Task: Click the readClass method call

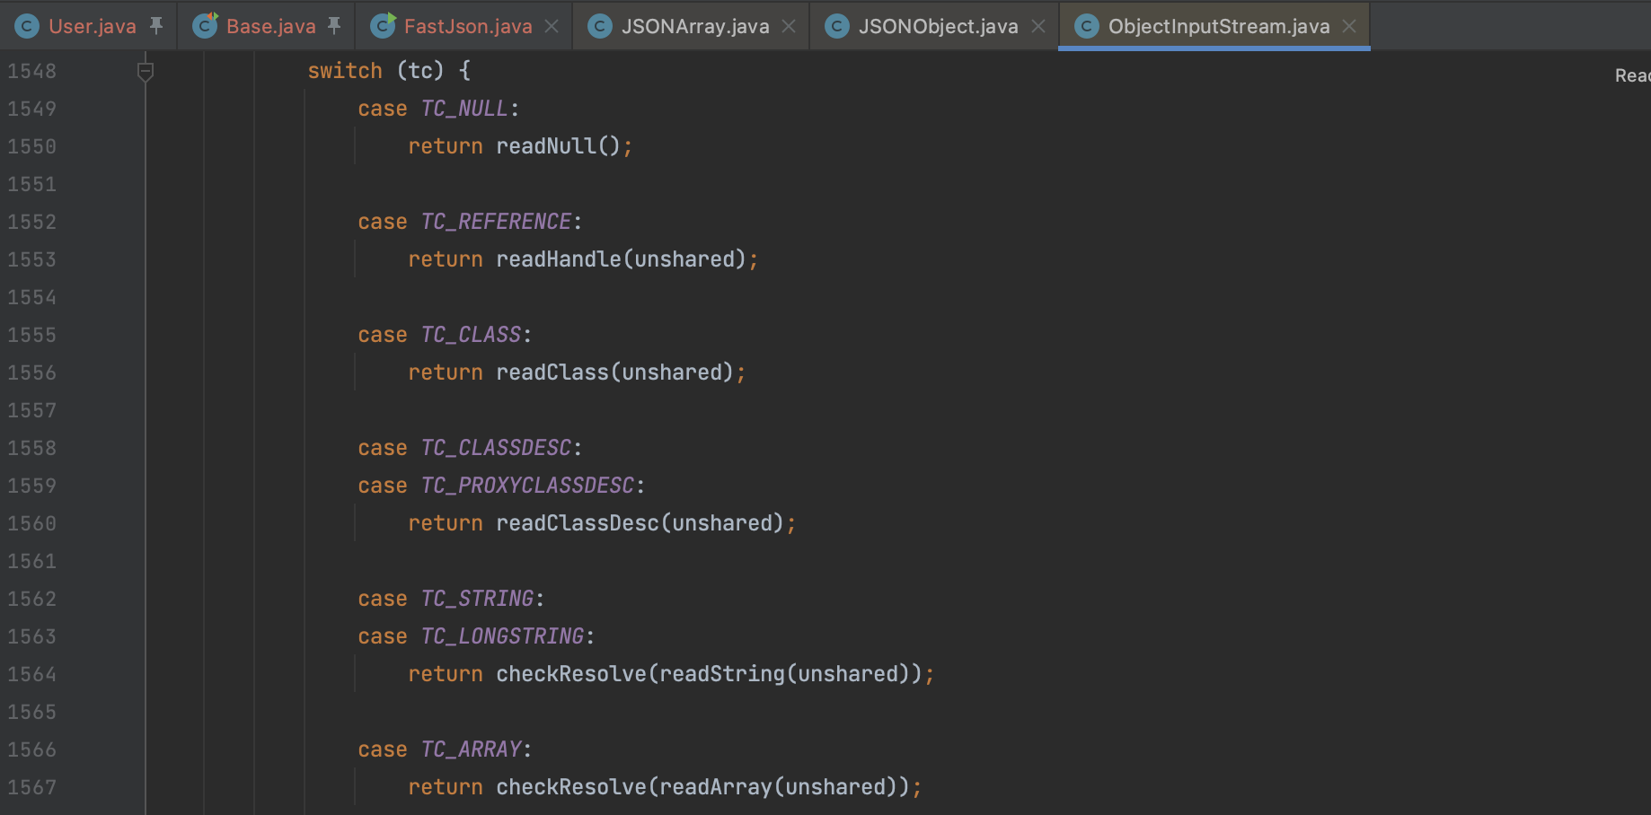Action: (x=552, y=372)
